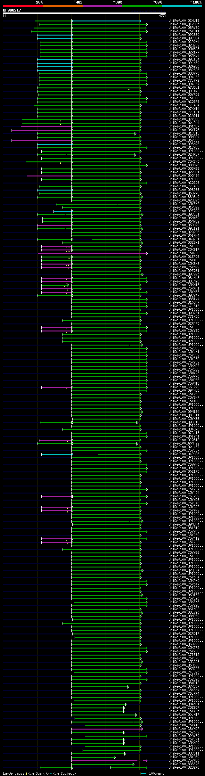The width and height of the screenshot is (205, 776).
Task: Choose the UniRef100_A7UQU1 hit
Action: [184, 88]
